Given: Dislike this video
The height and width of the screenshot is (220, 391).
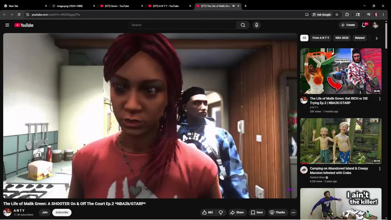Looking at the screenshot, I should coord(221,212).
